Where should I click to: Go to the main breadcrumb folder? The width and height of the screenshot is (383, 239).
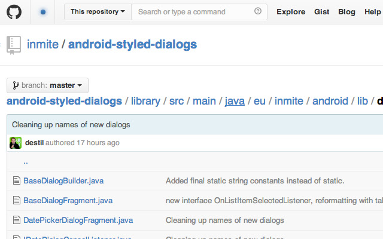204,101
